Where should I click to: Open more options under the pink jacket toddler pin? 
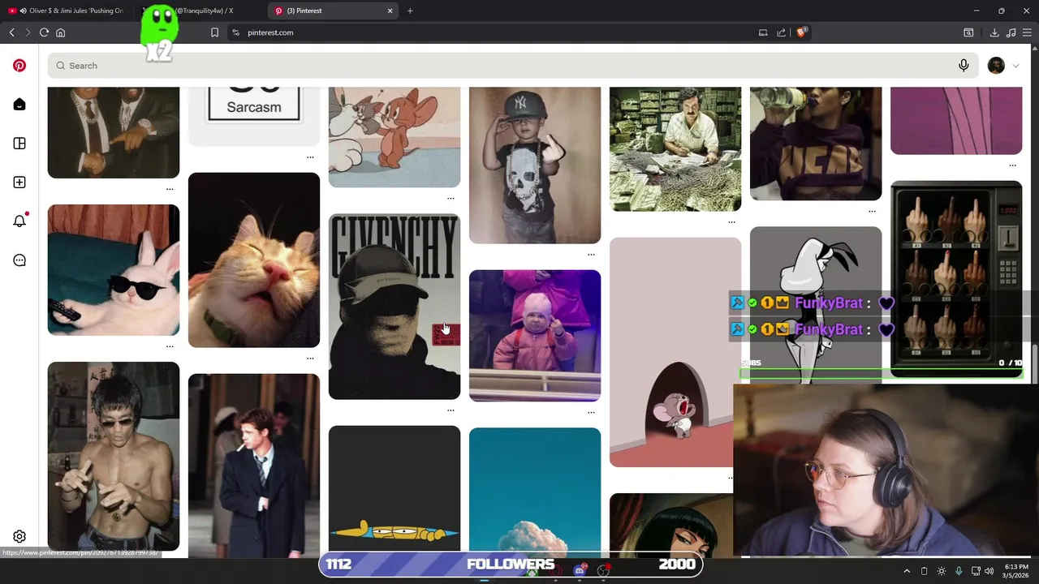tap(591, 412)
